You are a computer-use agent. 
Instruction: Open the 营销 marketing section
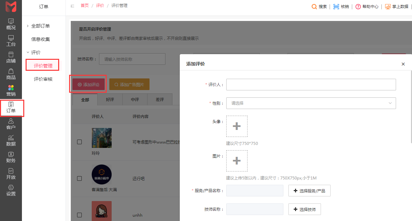pos(11,90)
